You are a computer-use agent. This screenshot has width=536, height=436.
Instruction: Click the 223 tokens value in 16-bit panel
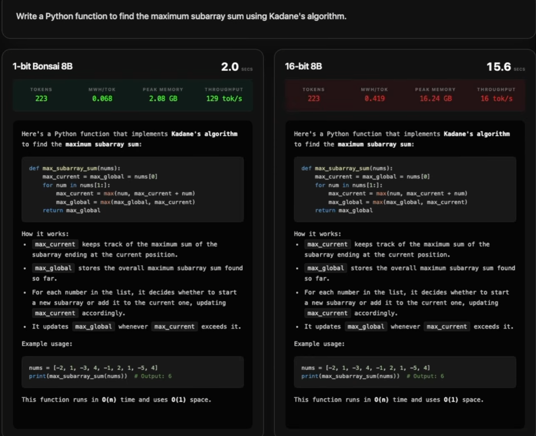click(313, 99)
